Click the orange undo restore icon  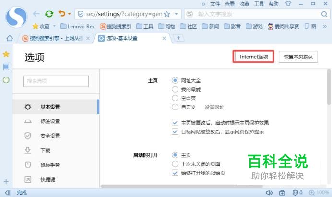point(62,14)
